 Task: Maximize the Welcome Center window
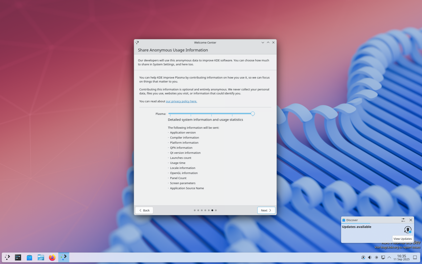click(x=268, y=43)
